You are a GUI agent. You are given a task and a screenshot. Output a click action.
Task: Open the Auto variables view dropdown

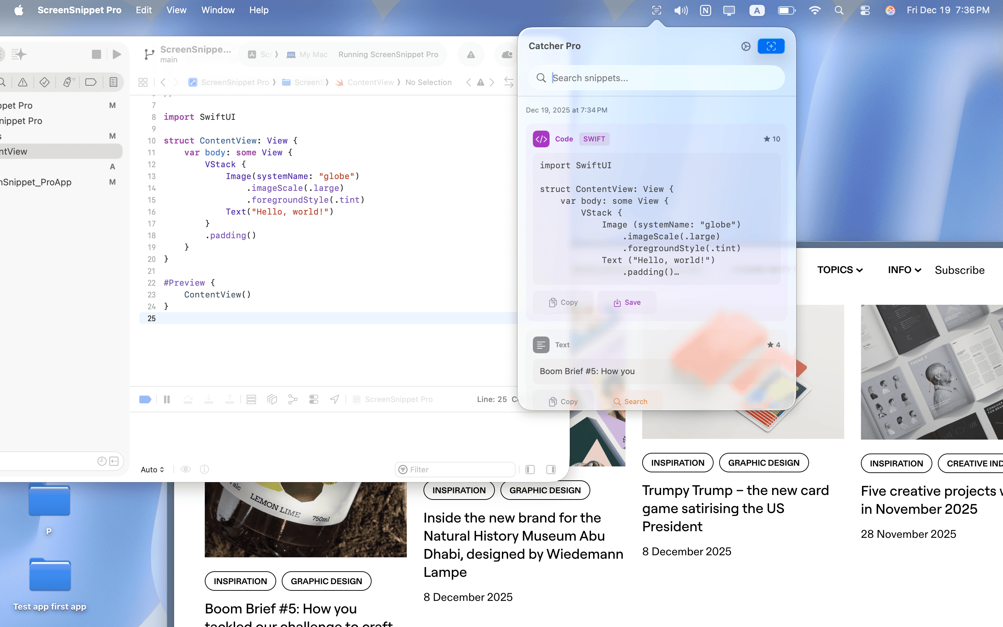click(152, 469)
